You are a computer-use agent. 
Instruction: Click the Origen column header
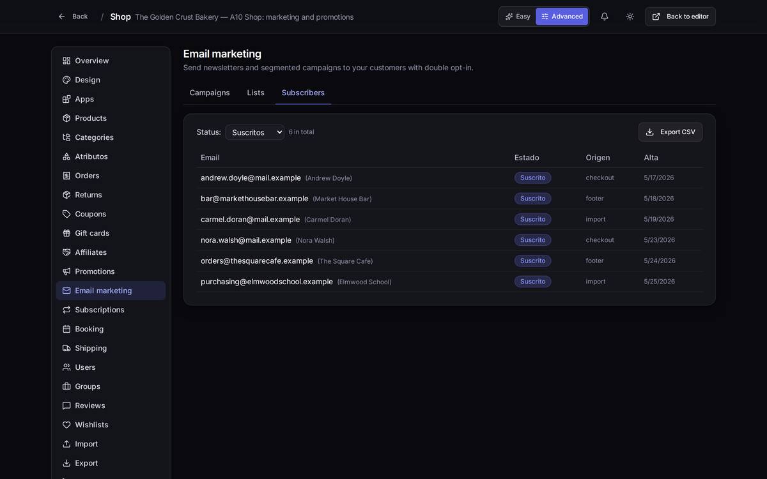point(598,158)
